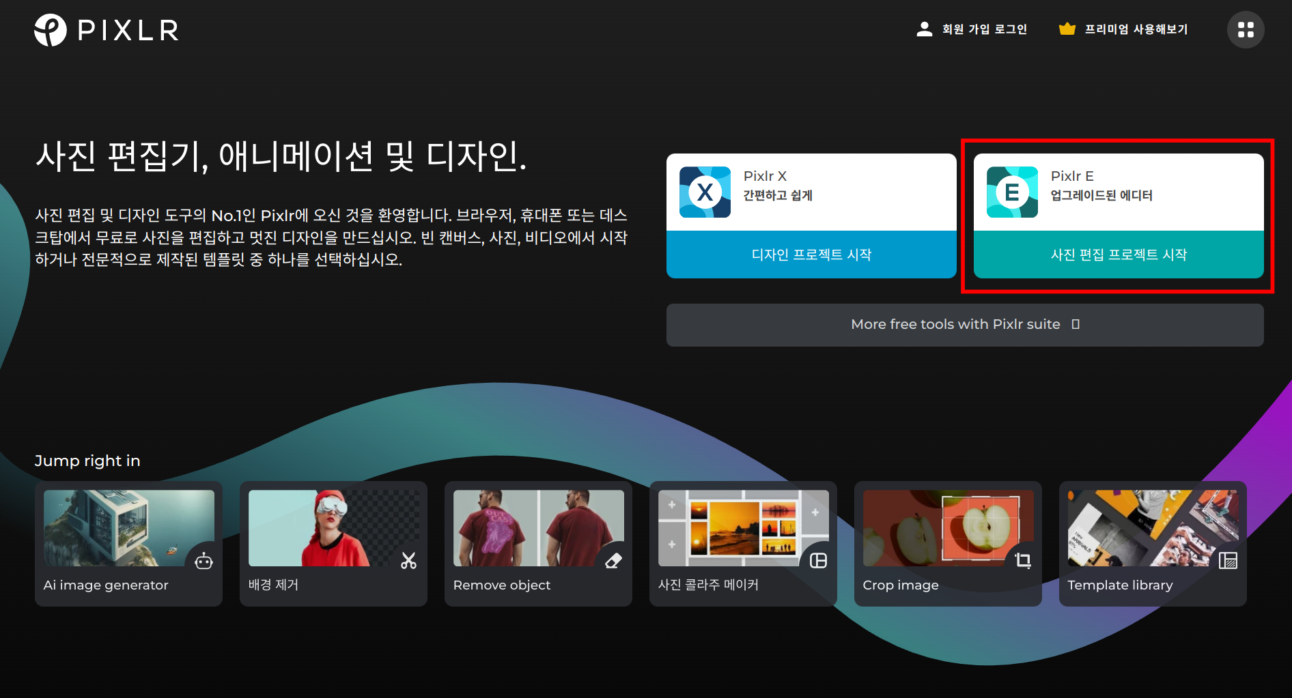Screen dimensions: 1292x698
Task: Click the Crop image label
Action: [x=901, y=585]
